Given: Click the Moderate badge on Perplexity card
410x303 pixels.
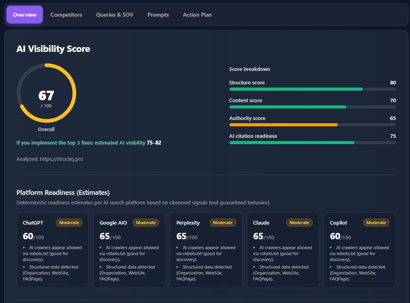Looking at the screenshot, I should tap(223, 223).
